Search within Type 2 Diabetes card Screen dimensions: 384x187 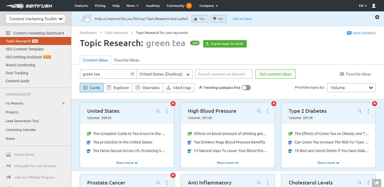point(360,111)
